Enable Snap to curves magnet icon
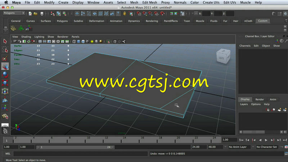Viewport: 288px width, 162px height. (145, 14)
